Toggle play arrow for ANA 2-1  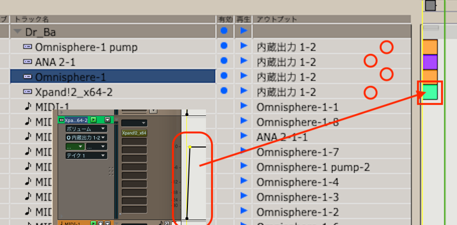click(x=244, y=60)
